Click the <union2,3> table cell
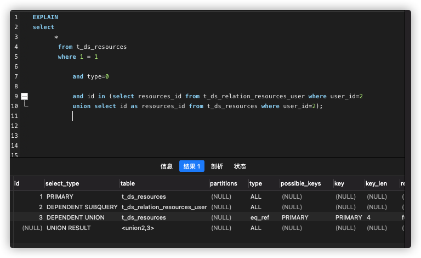This screenshot has width=421, height=258. tap(138, 228)
